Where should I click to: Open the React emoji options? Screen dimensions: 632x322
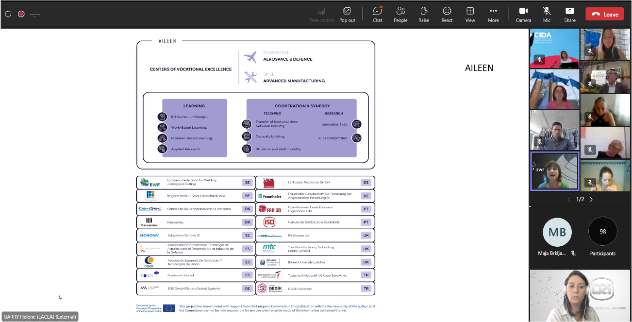(447, 14)
